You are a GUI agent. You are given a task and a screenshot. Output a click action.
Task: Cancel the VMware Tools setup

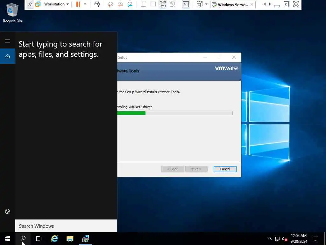tap(225, 169)
